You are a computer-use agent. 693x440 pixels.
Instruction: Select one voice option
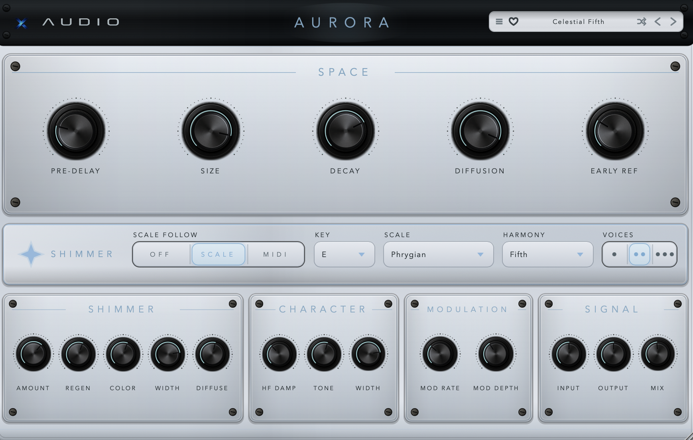(x=614, y=254)
